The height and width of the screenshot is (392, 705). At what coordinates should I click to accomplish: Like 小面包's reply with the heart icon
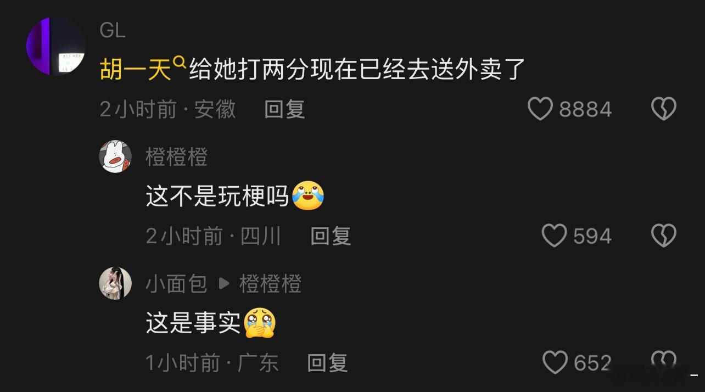(x=555, y=362)
